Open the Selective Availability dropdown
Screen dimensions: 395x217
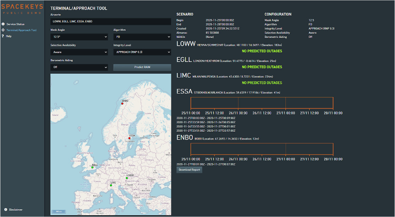tap(79, 52)
